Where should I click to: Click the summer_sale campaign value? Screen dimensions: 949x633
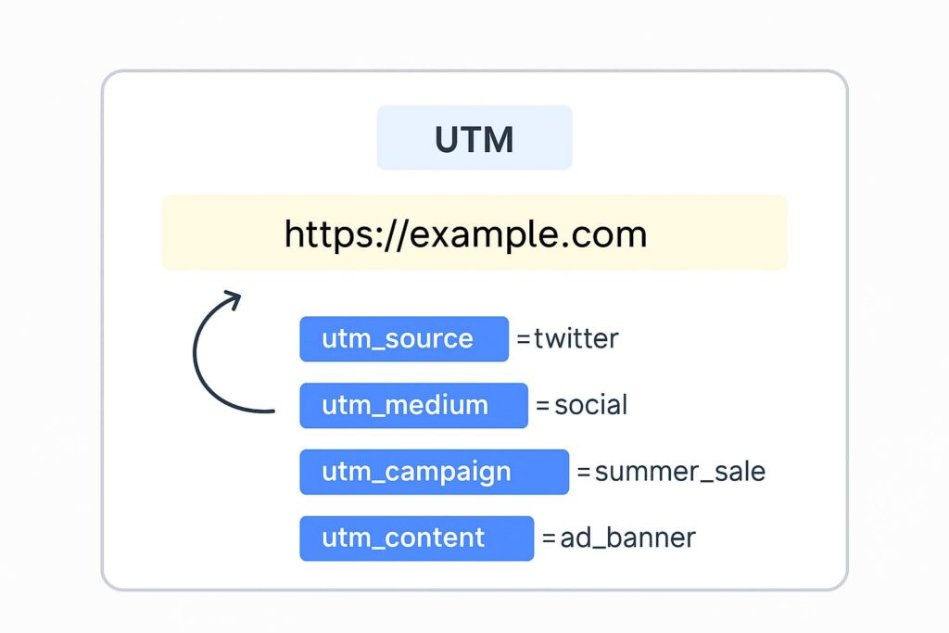680,472
